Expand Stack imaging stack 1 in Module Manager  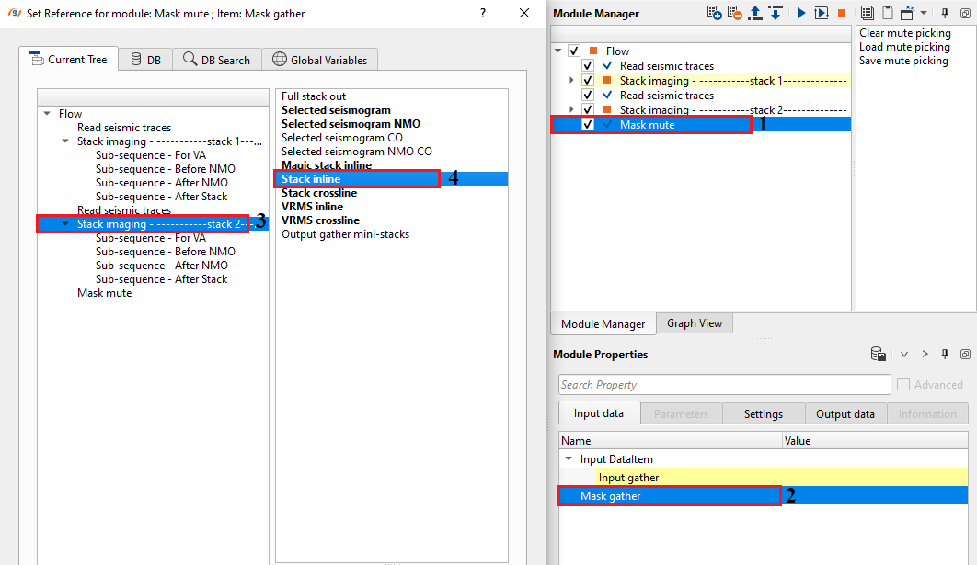(x=572, y=81)
